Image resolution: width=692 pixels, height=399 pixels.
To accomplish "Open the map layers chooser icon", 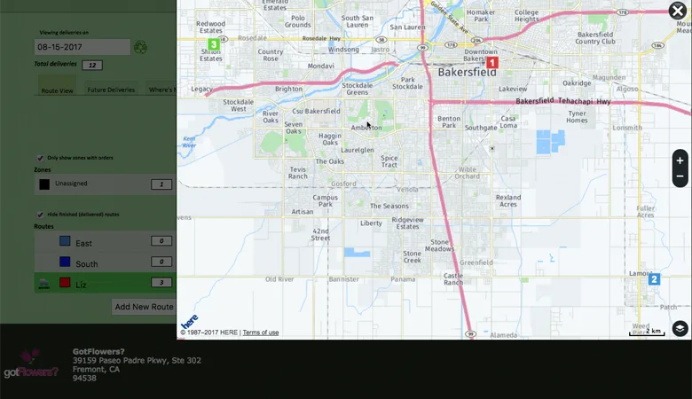I will (680, 328).
